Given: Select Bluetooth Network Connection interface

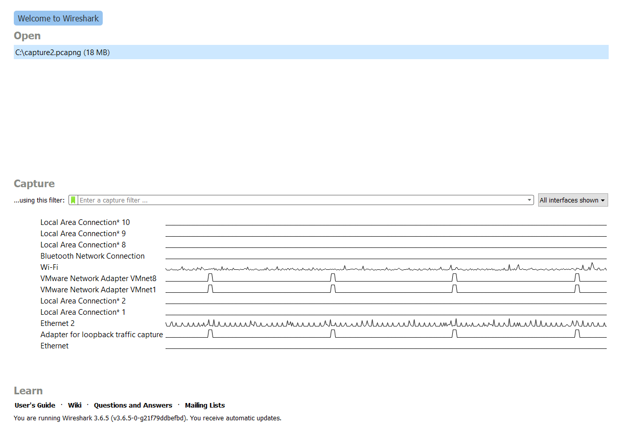Looking at the screenshot, I should 93,256.
